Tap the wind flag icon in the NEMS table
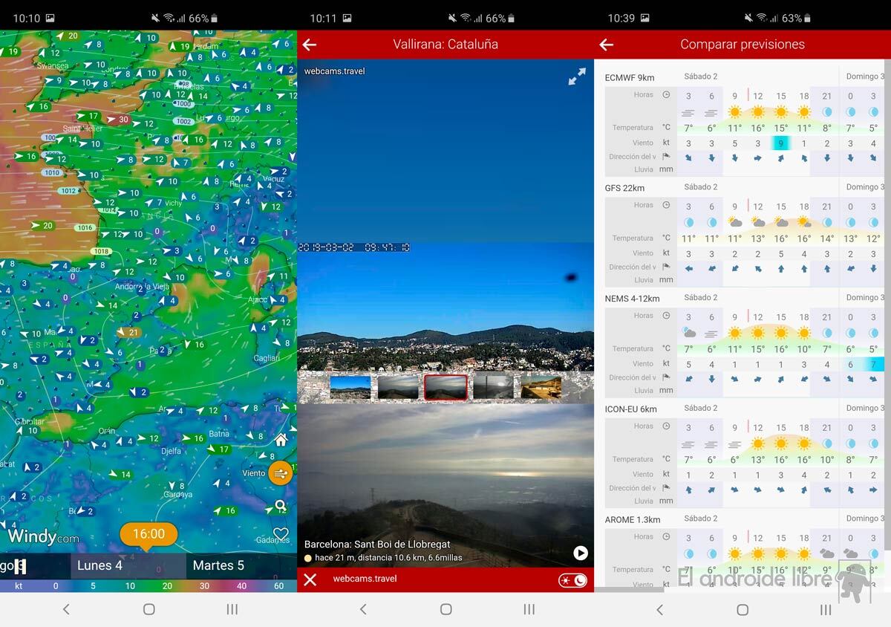891x627 pixels. click(666, 377)
